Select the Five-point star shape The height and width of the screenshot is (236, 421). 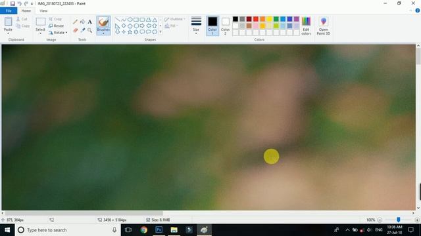130,32
